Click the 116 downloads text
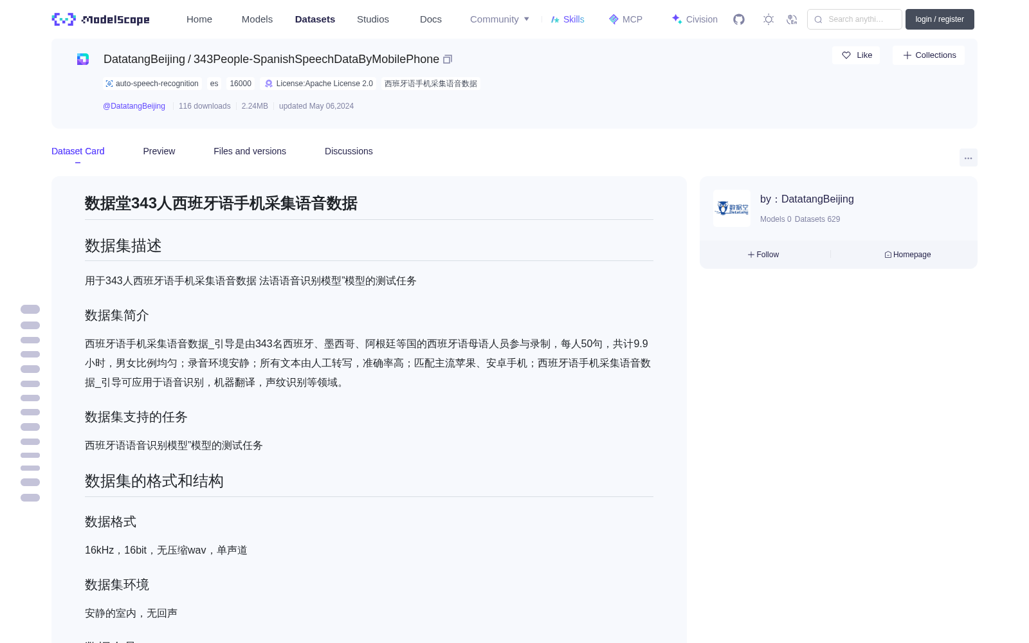Image resolution: width=1029 pixels, height=643 pixels. click(x=205, y=106)
